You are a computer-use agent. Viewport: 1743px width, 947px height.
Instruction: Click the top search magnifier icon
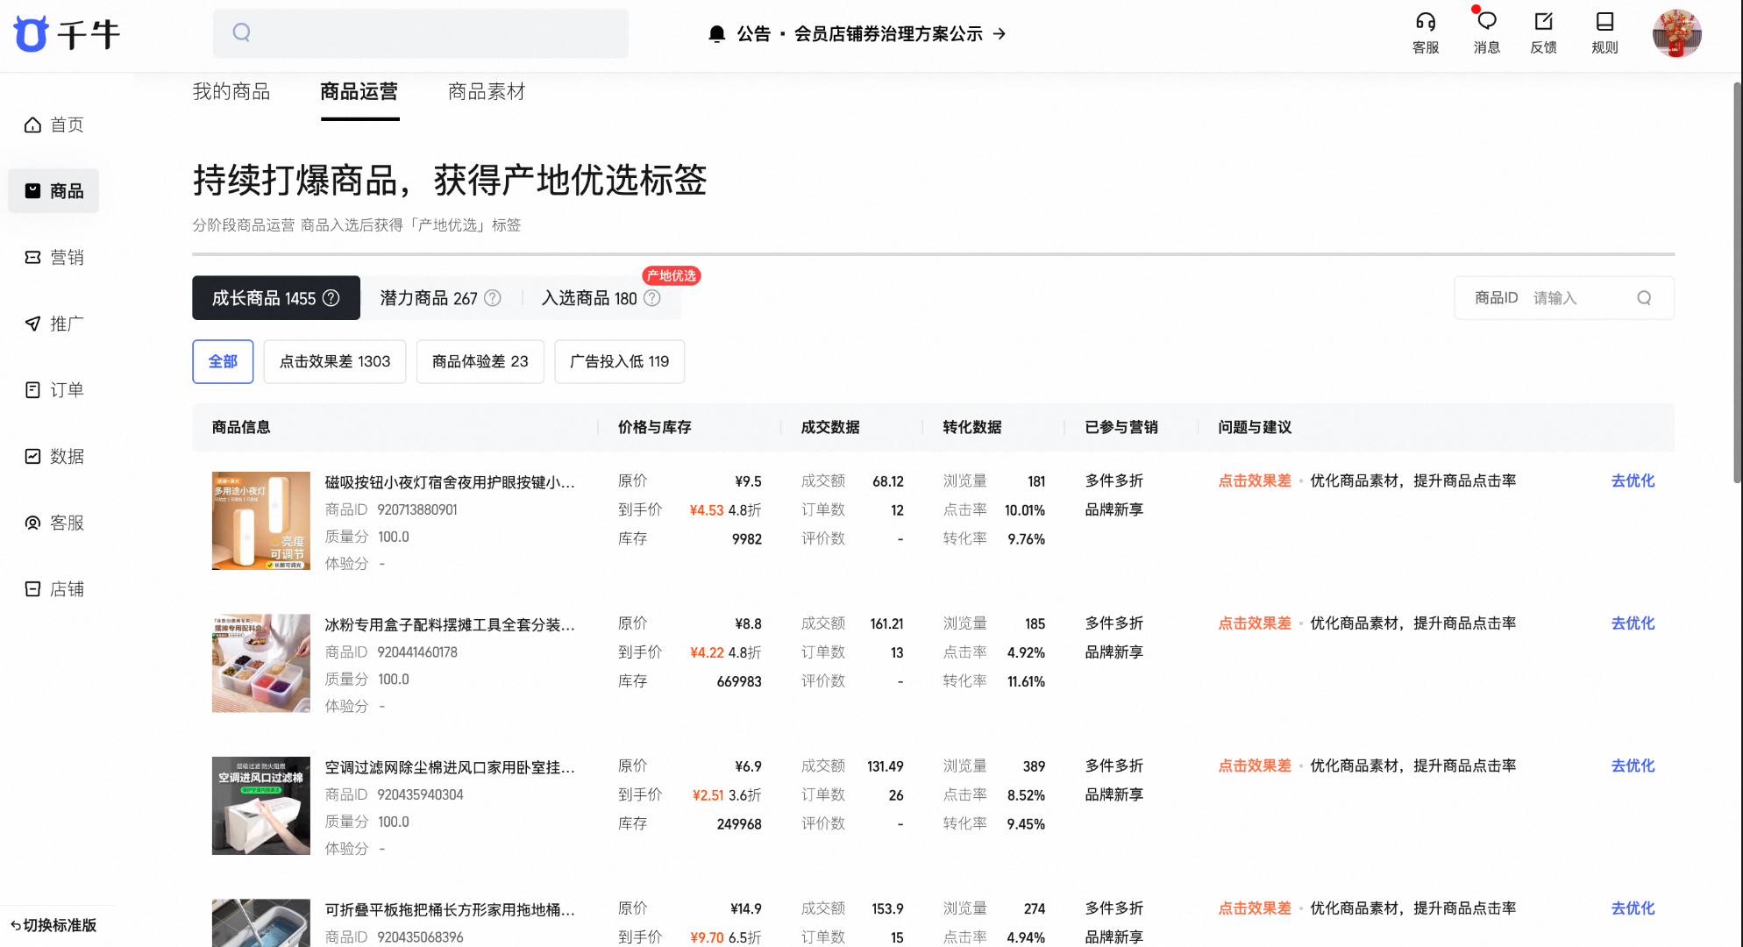[x=242, y=33]
